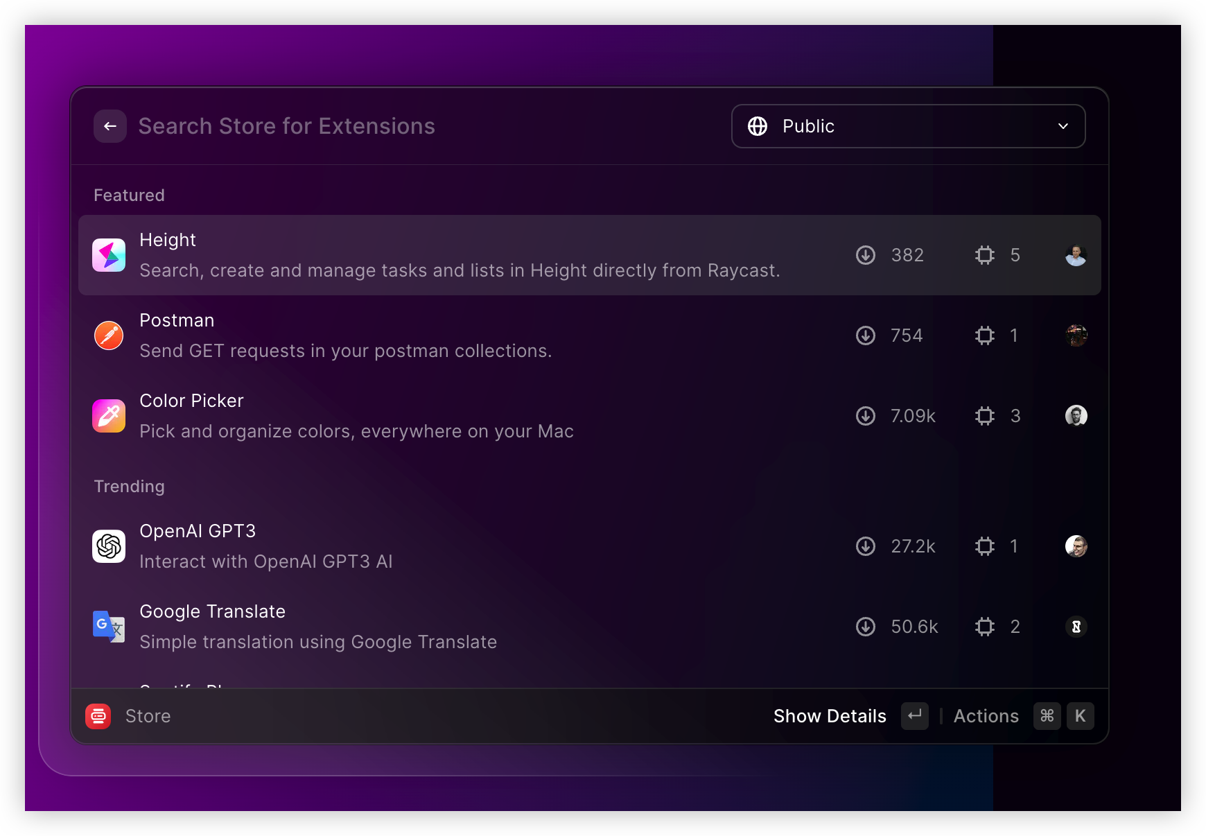Open Height author's avatar

pos(1076,255)
